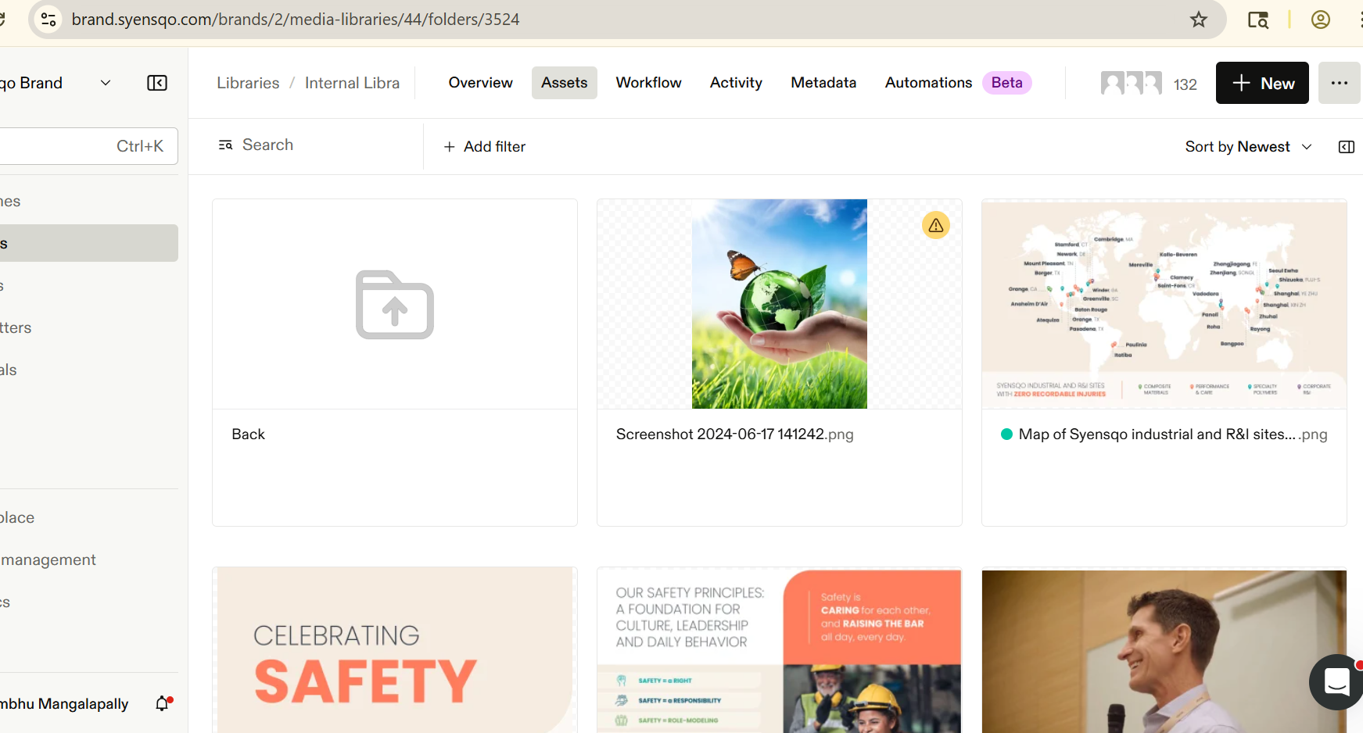View site information in address bar

tap(48, 20)
